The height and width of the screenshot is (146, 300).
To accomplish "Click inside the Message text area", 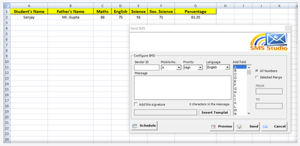I will pos(183,88).
